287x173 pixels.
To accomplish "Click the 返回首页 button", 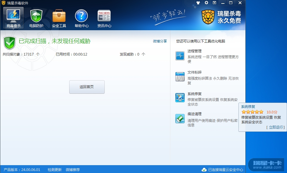I will 87,87.
